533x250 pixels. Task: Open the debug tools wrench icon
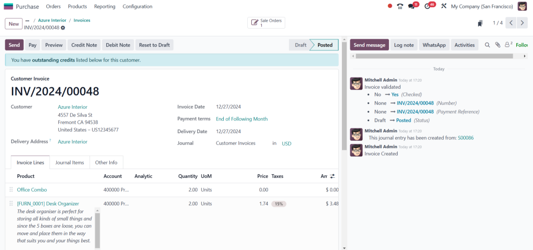click(443, 6)
